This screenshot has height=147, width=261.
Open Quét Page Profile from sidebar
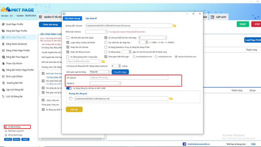click(x=14, y=24)
